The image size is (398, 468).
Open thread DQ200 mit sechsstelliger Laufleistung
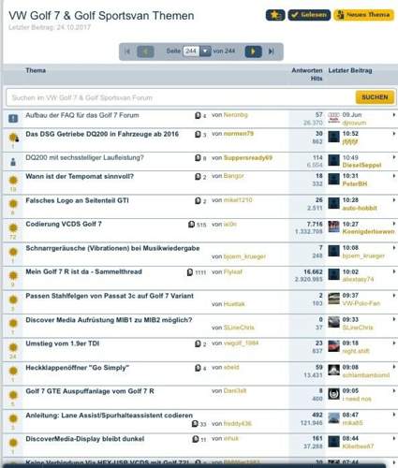coord(84,157)
